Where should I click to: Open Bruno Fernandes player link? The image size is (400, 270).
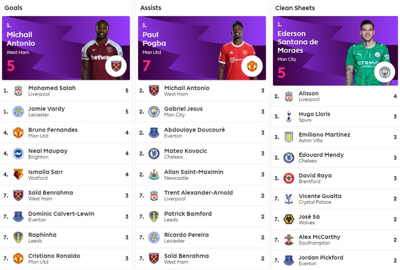[x=53, y=130]
